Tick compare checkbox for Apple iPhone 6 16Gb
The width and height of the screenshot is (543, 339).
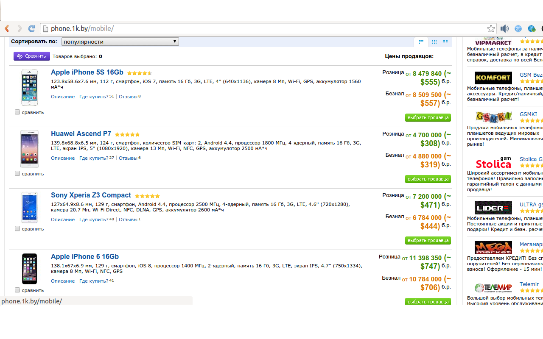[x=17, y=290]
